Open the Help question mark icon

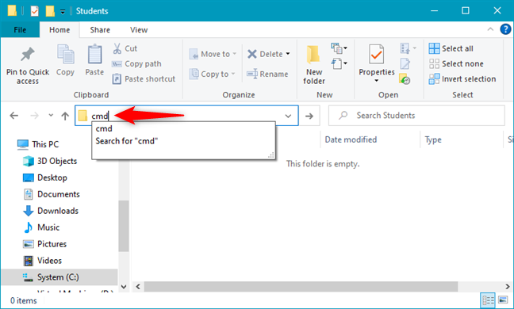[505, 29]
